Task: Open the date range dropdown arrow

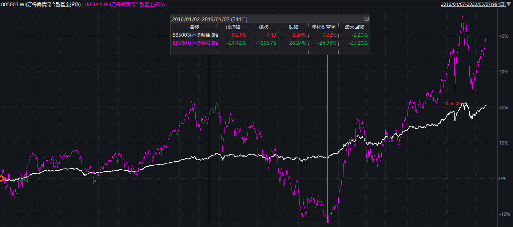Action: pos(509,4)
